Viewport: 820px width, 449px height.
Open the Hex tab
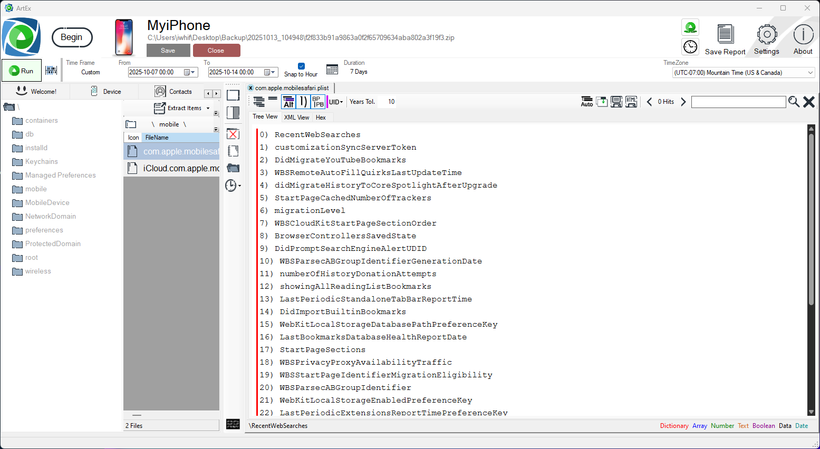pyautogui.click(x=321, y=118)
